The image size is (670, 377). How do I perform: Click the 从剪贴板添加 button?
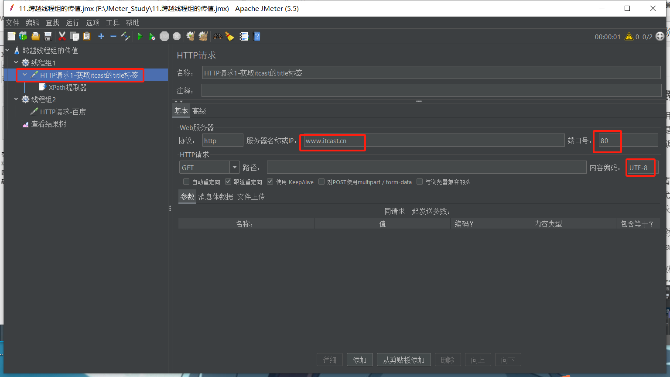pyautogui.click(x=403, y=360)
